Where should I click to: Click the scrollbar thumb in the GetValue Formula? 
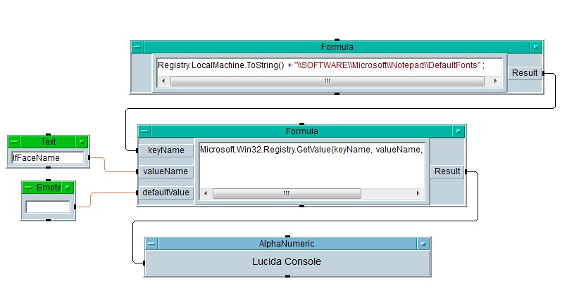click(287, 194)
